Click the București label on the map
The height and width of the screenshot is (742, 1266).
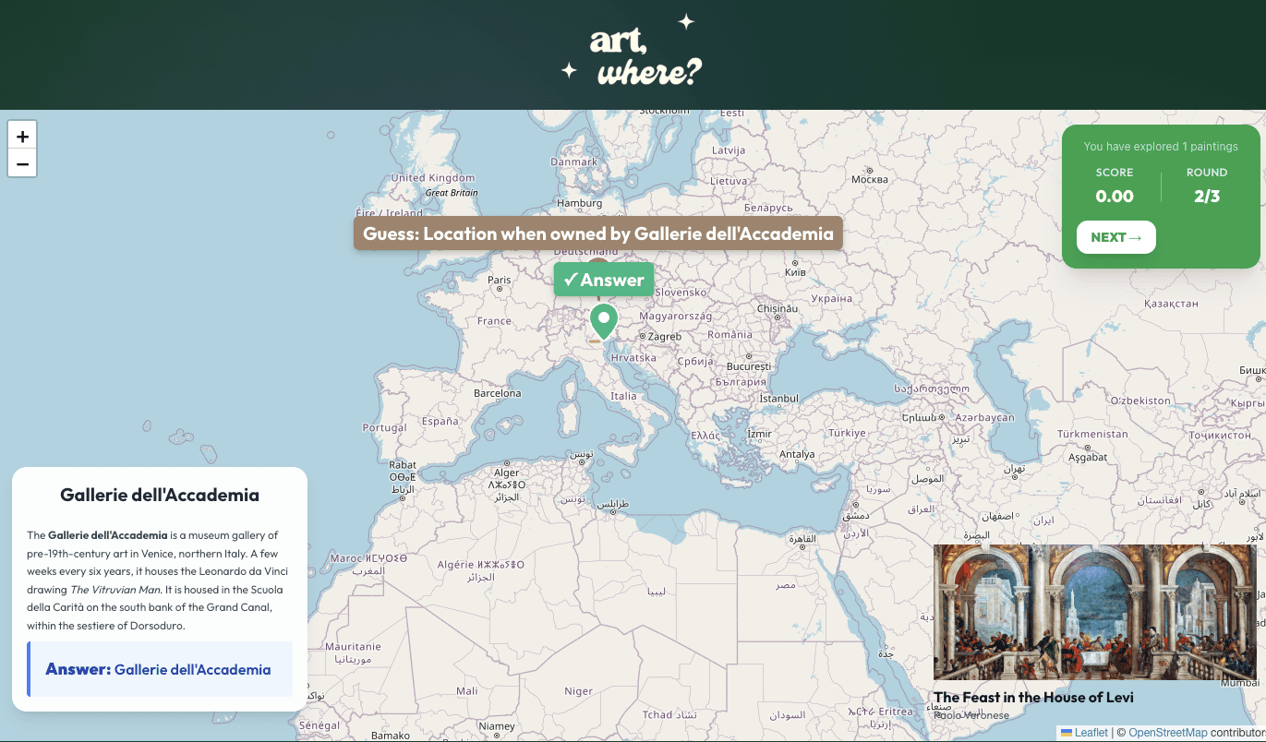748,366
